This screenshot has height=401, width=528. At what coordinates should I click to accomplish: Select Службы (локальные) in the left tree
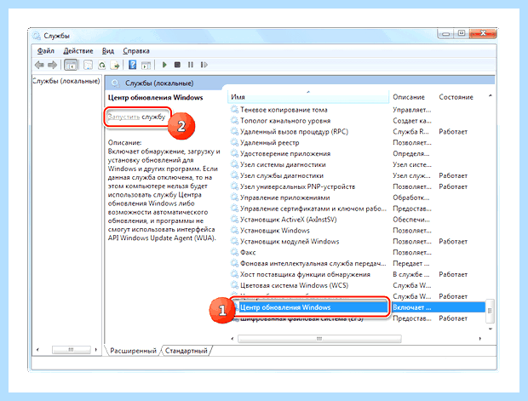pos(66,81)
